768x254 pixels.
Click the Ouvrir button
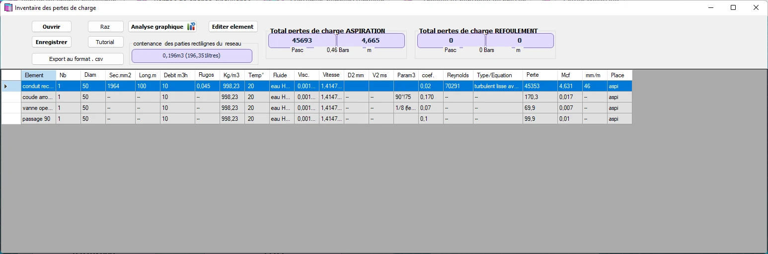point(52,27)
